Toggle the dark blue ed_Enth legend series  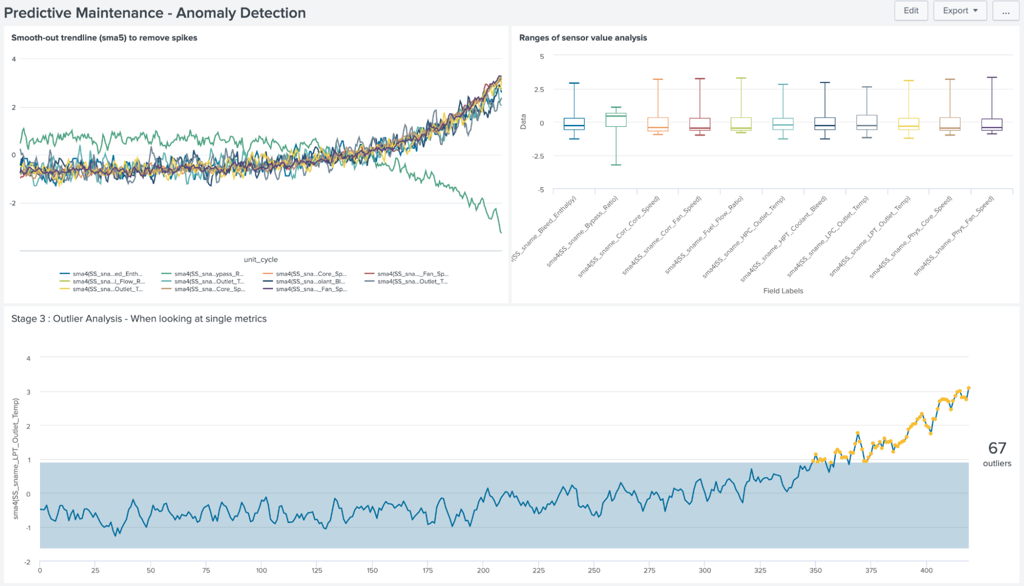101,274
